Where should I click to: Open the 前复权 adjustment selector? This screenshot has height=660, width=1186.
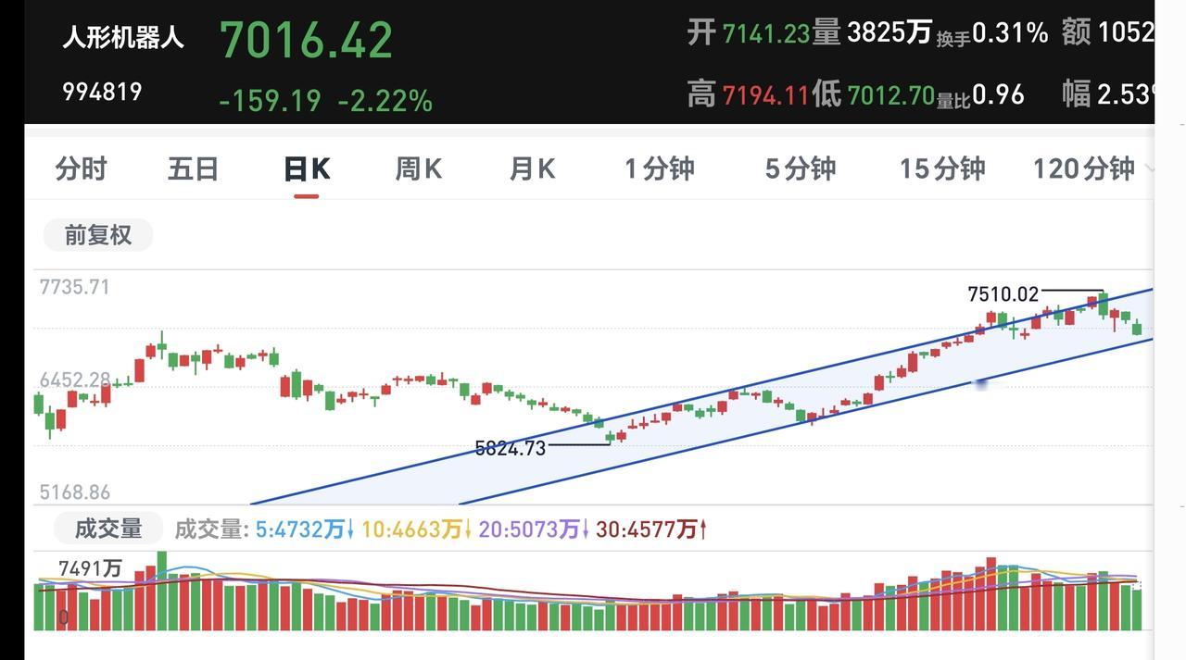tap(98, 235)
